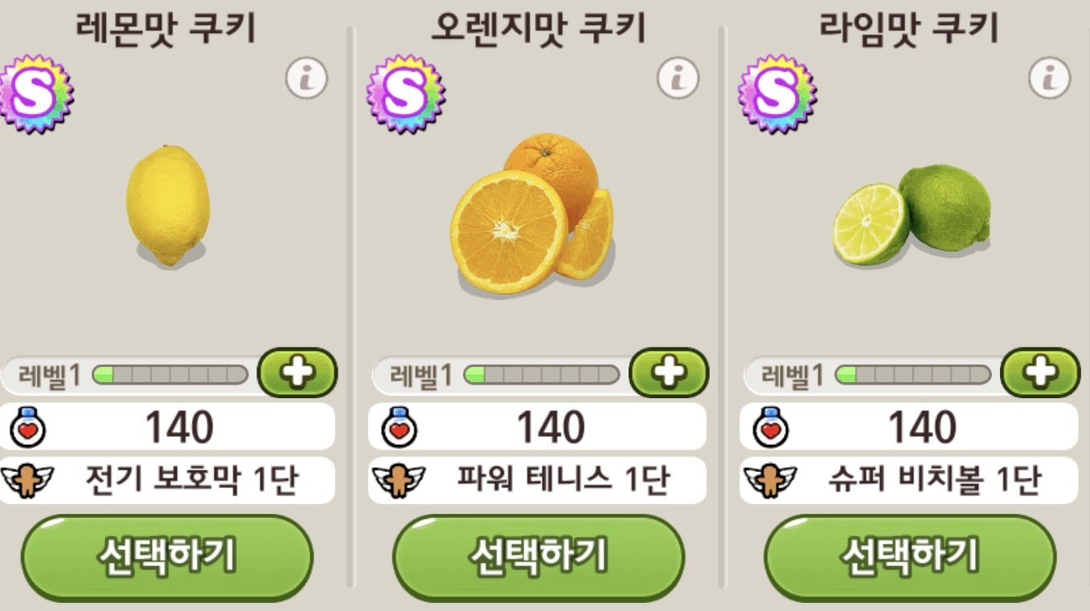
Task: Click the 슈퍼 비치볼 1단 skill label
Action: coord(934,480)
